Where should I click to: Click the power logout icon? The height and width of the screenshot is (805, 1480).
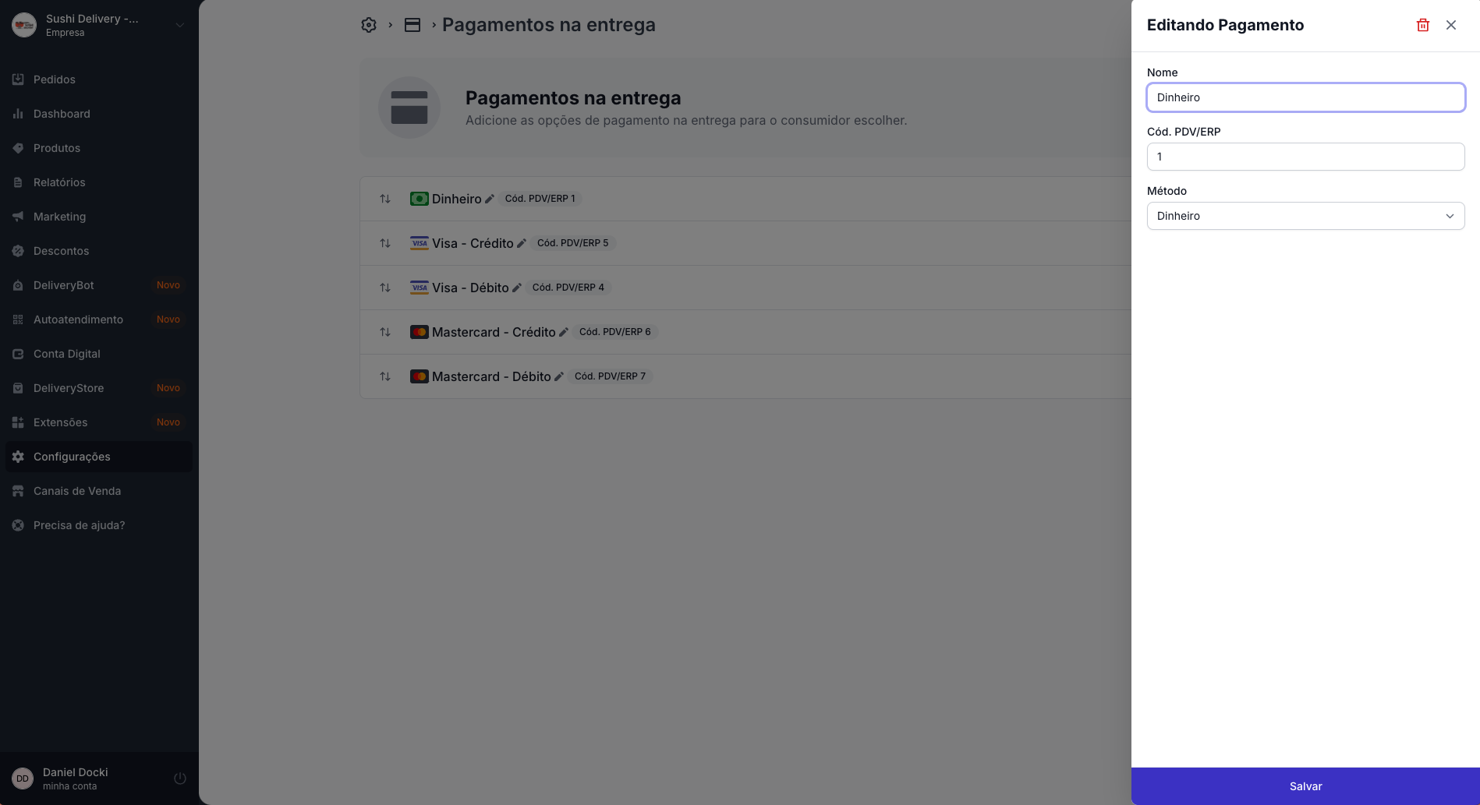pos(179,779)
